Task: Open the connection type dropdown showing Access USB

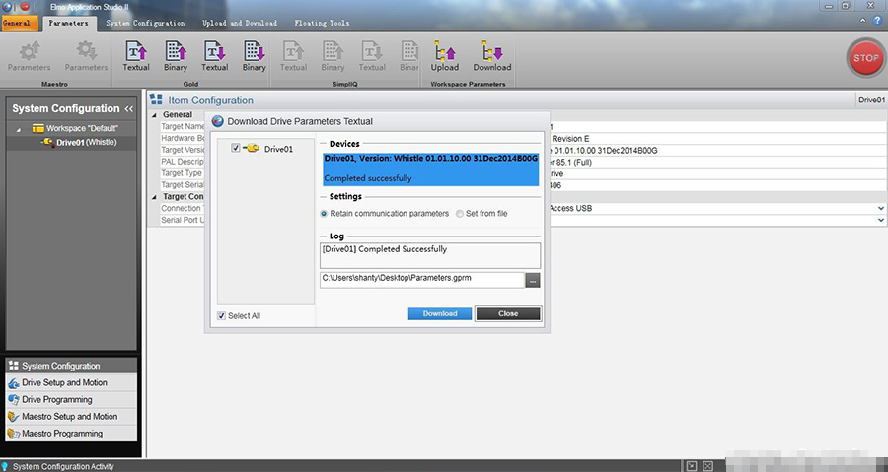Action: tap(880, 208)
